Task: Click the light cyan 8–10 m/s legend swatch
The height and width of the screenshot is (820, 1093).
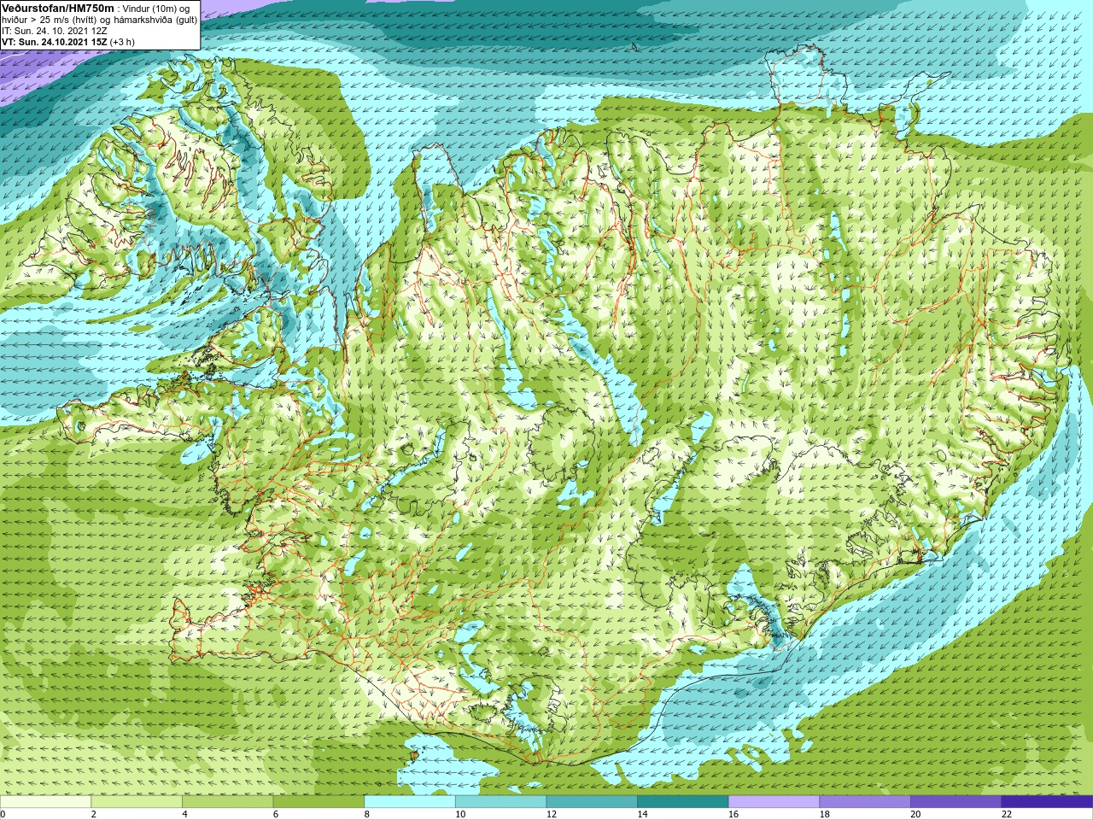Action: [x=410, y=802]
